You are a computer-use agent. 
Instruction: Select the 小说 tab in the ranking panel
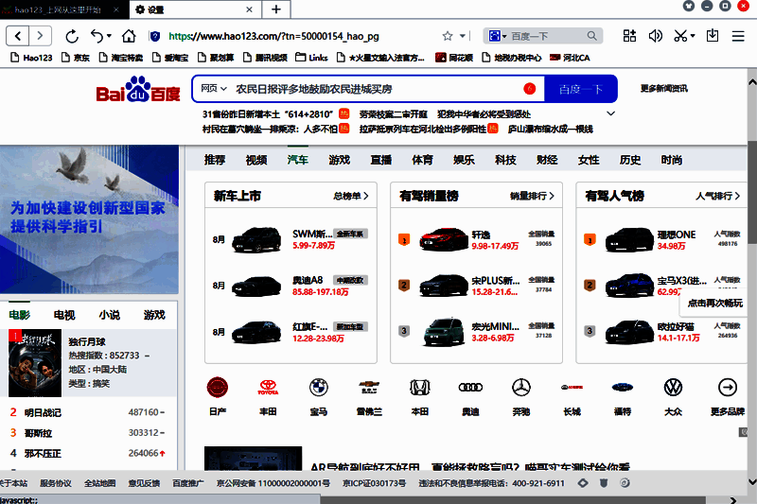[110, 315]
